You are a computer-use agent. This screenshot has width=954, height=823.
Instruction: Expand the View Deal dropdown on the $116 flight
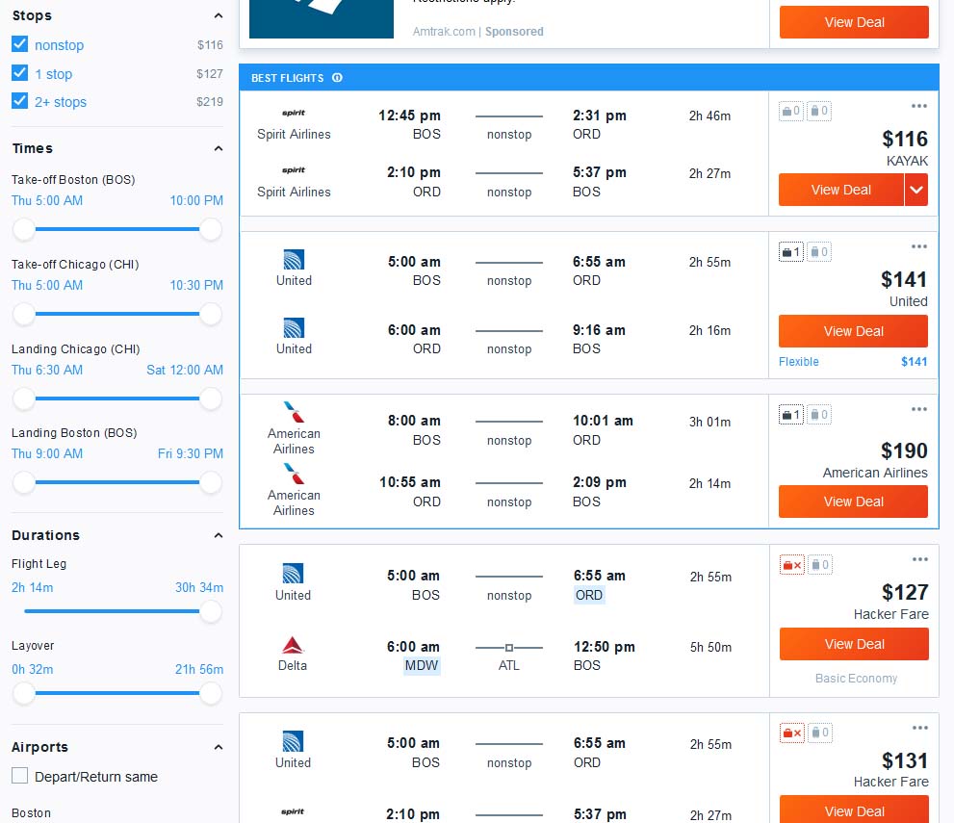(916, 190)
